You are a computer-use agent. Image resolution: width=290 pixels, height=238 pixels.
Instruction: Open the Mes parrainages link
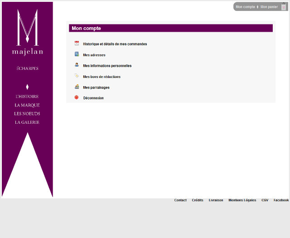tap(96, 87)
